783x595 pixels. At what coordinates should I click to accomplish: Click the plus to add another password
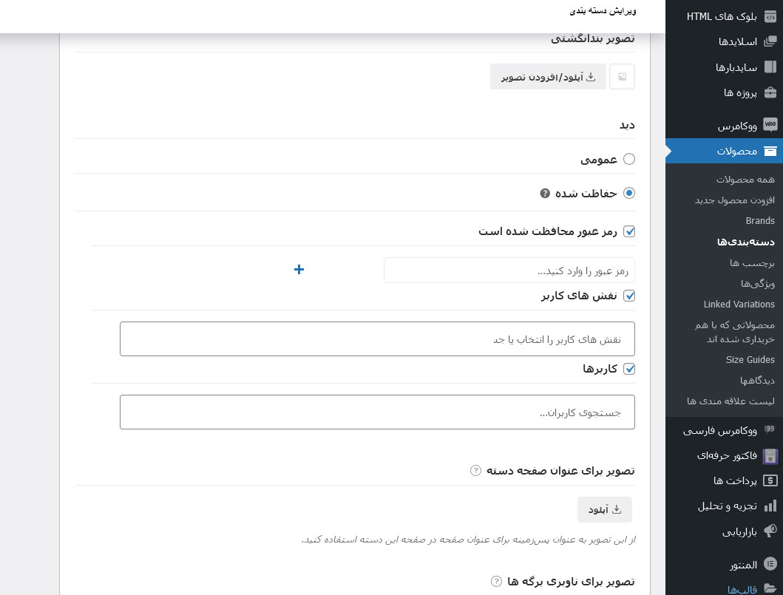[x=299, y=270]
